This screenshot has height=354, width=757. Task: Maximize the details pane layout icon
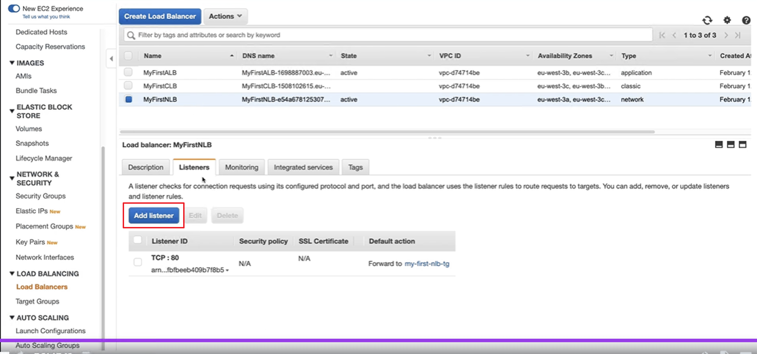point(742,144)
